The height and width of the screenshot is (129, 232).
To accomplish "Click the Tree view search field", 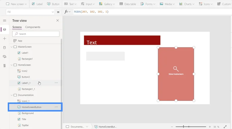I will click(x=36, y=34).
